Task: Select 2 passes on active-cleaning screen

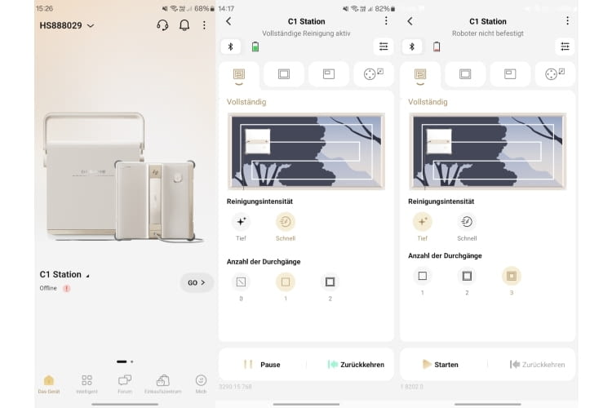Action: tap(330, 287)
